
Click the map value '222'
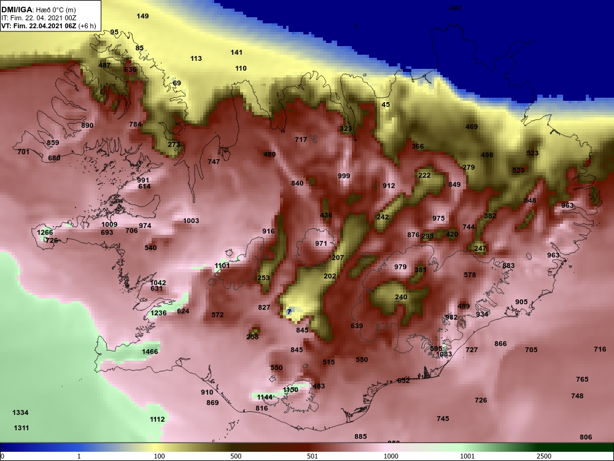(424, 176)
